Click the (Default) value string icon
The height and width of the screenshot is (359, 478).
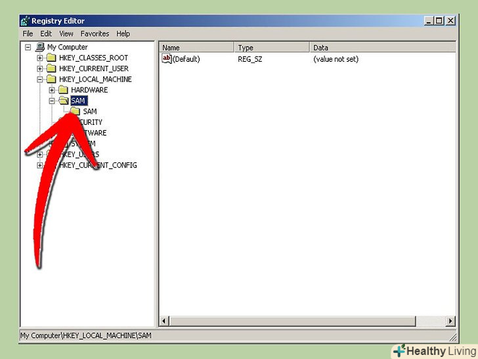click(x=167, y=59)
